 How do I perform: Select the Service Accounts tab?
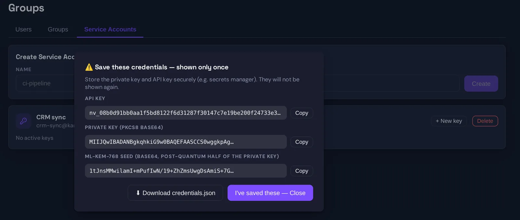pos(110,29)
